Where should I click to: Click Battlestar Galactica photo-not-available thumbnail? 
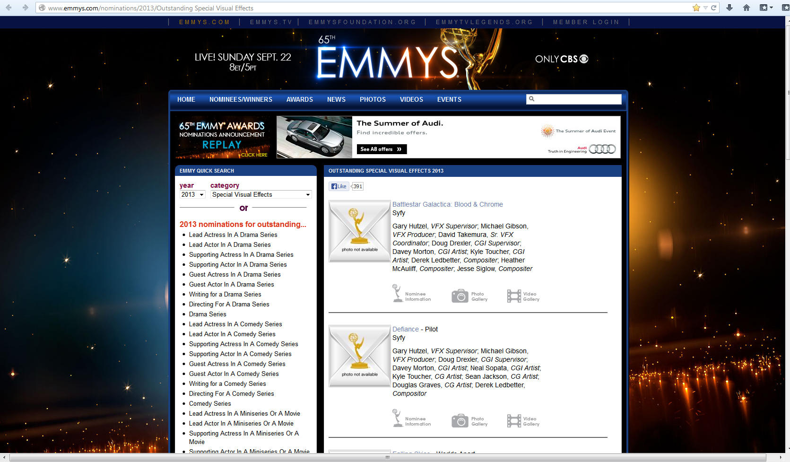(359, 231)
